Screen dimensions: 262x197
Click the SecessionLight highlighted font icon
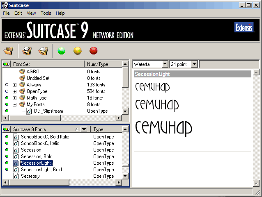pyautogui.click(x=16, y=163)
